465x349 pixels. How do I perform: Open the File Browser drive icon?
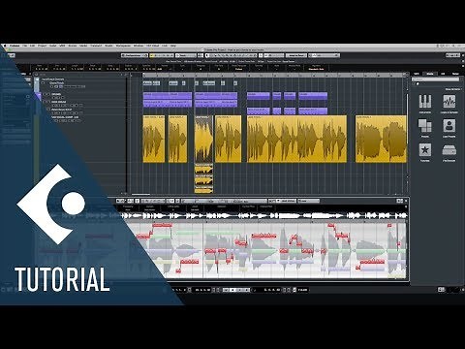(x=449, y=150)
